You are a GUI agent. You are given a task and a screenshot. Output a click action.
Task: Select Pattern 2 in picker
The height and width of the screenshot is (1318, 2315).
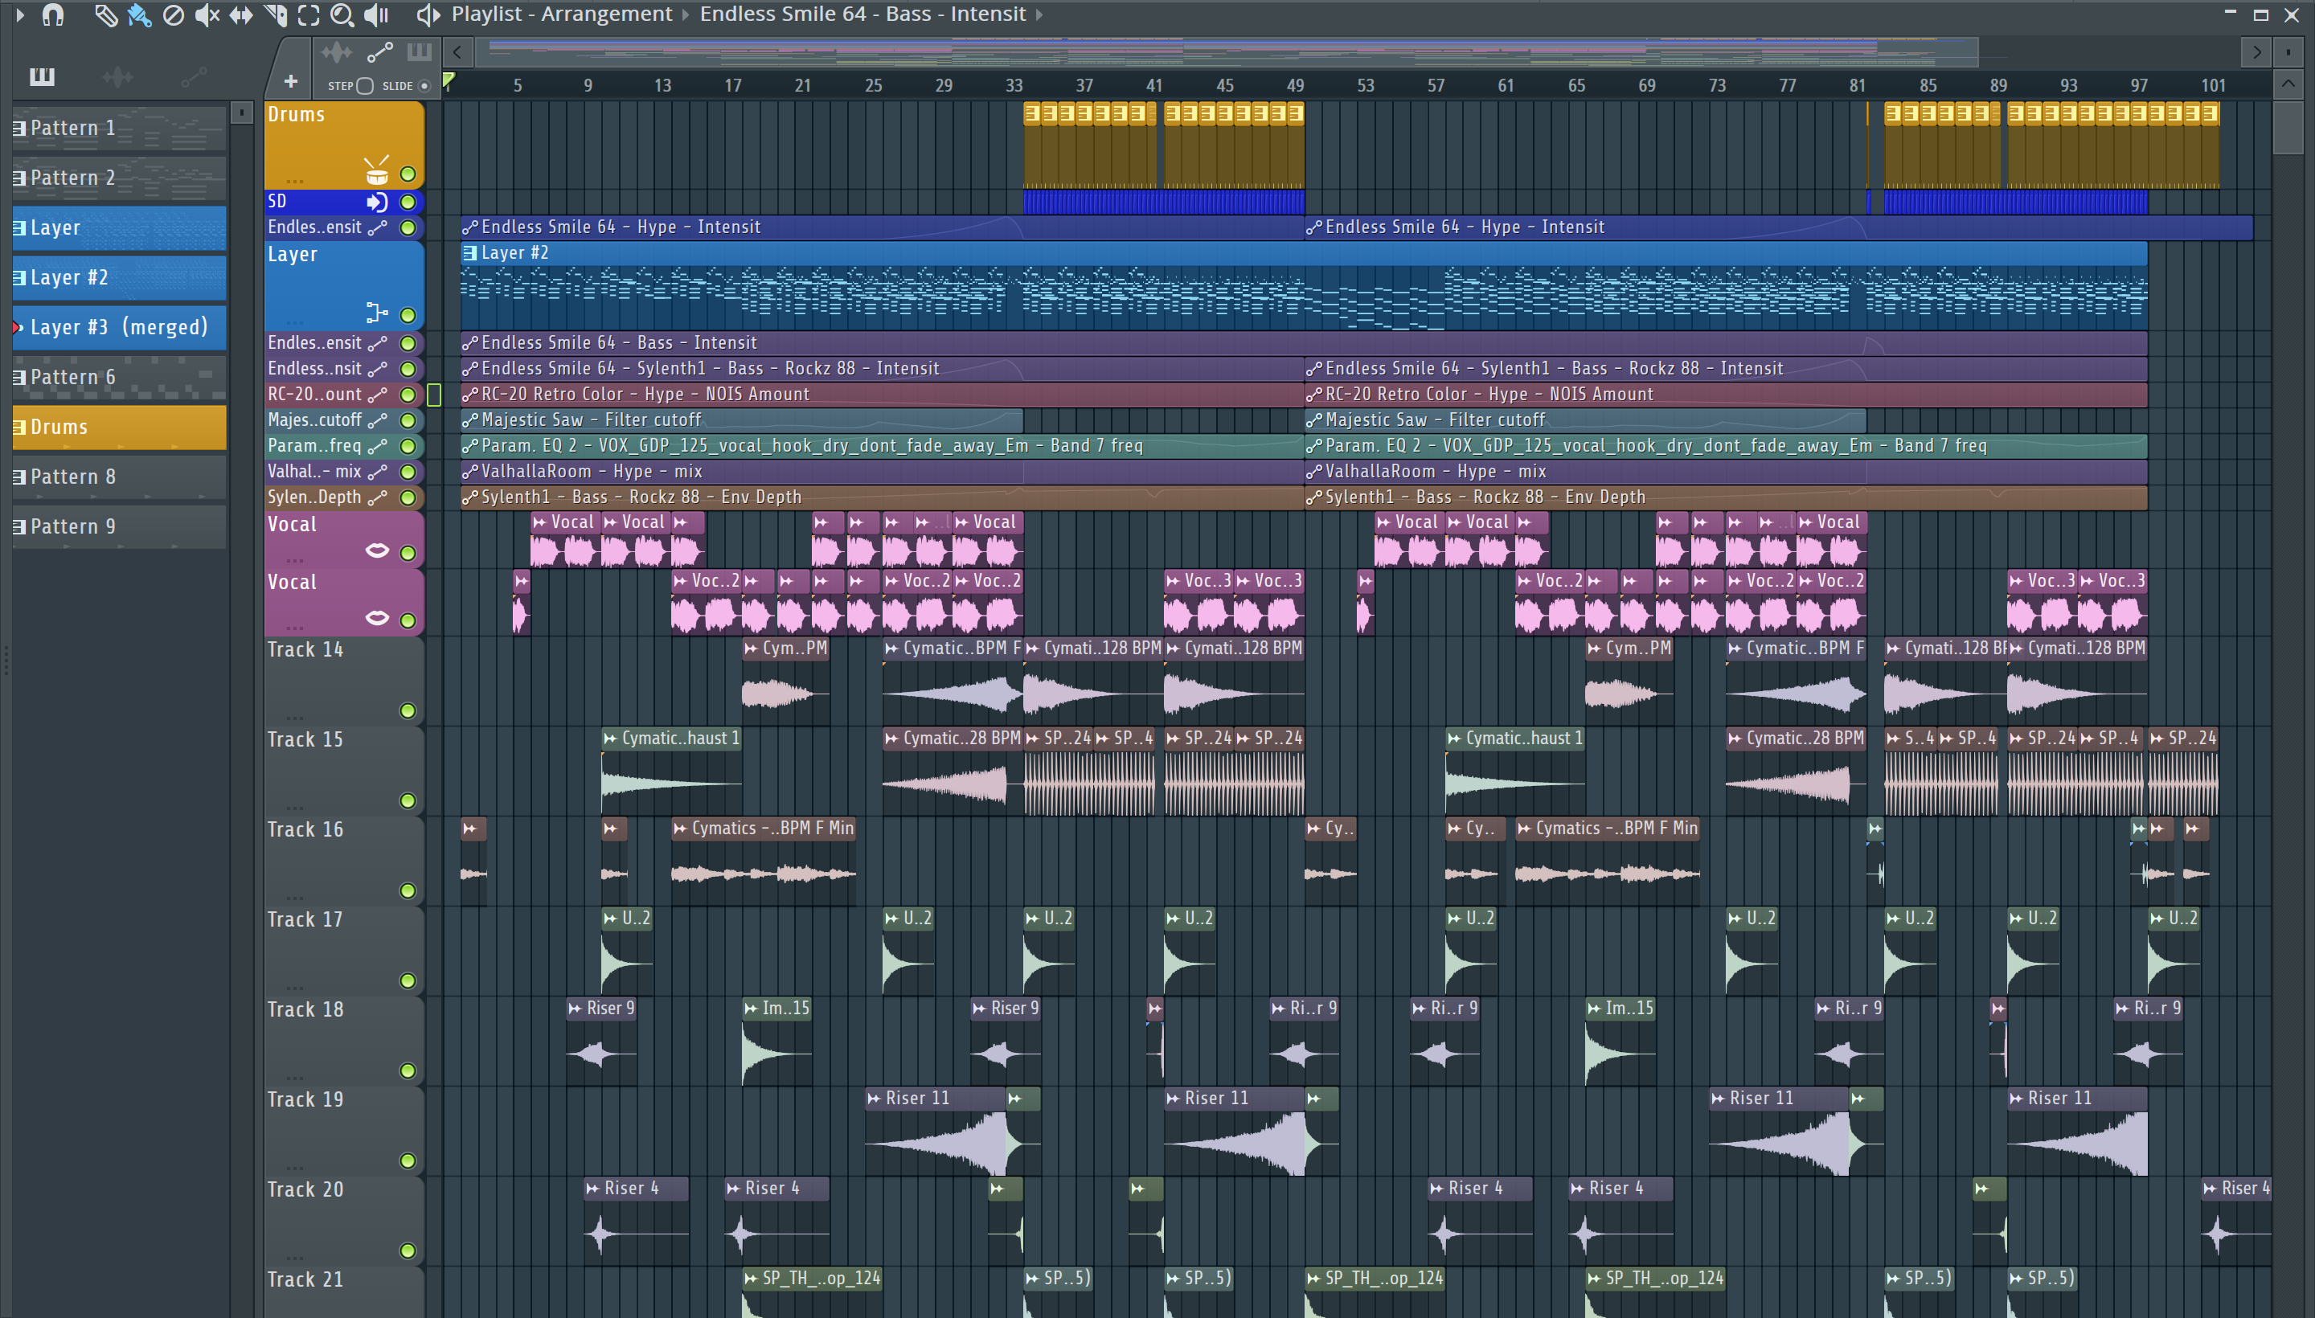coord(119,178)
